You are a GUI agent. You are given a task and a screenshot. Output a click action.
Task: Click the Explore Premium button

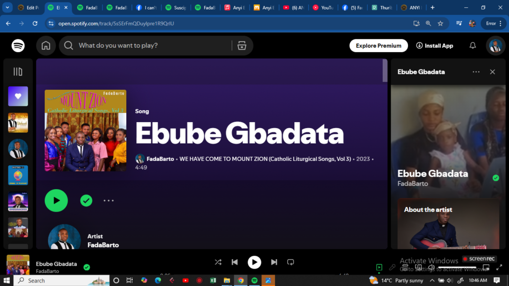coord(378,46)
